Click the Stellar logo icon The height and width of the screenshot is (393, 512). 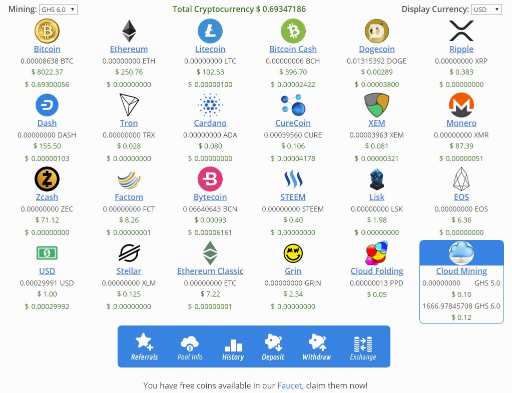129,253
